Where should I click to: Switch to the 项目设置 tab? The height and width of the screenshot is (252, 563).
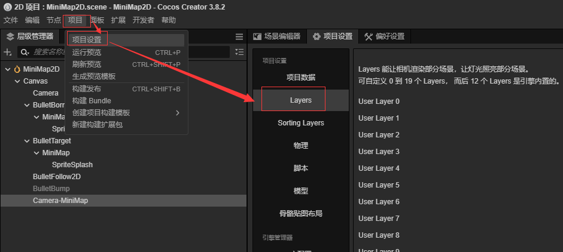point(333,36)
